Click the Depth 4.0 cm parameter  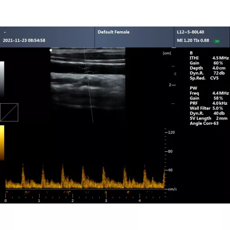coord(208,68)
